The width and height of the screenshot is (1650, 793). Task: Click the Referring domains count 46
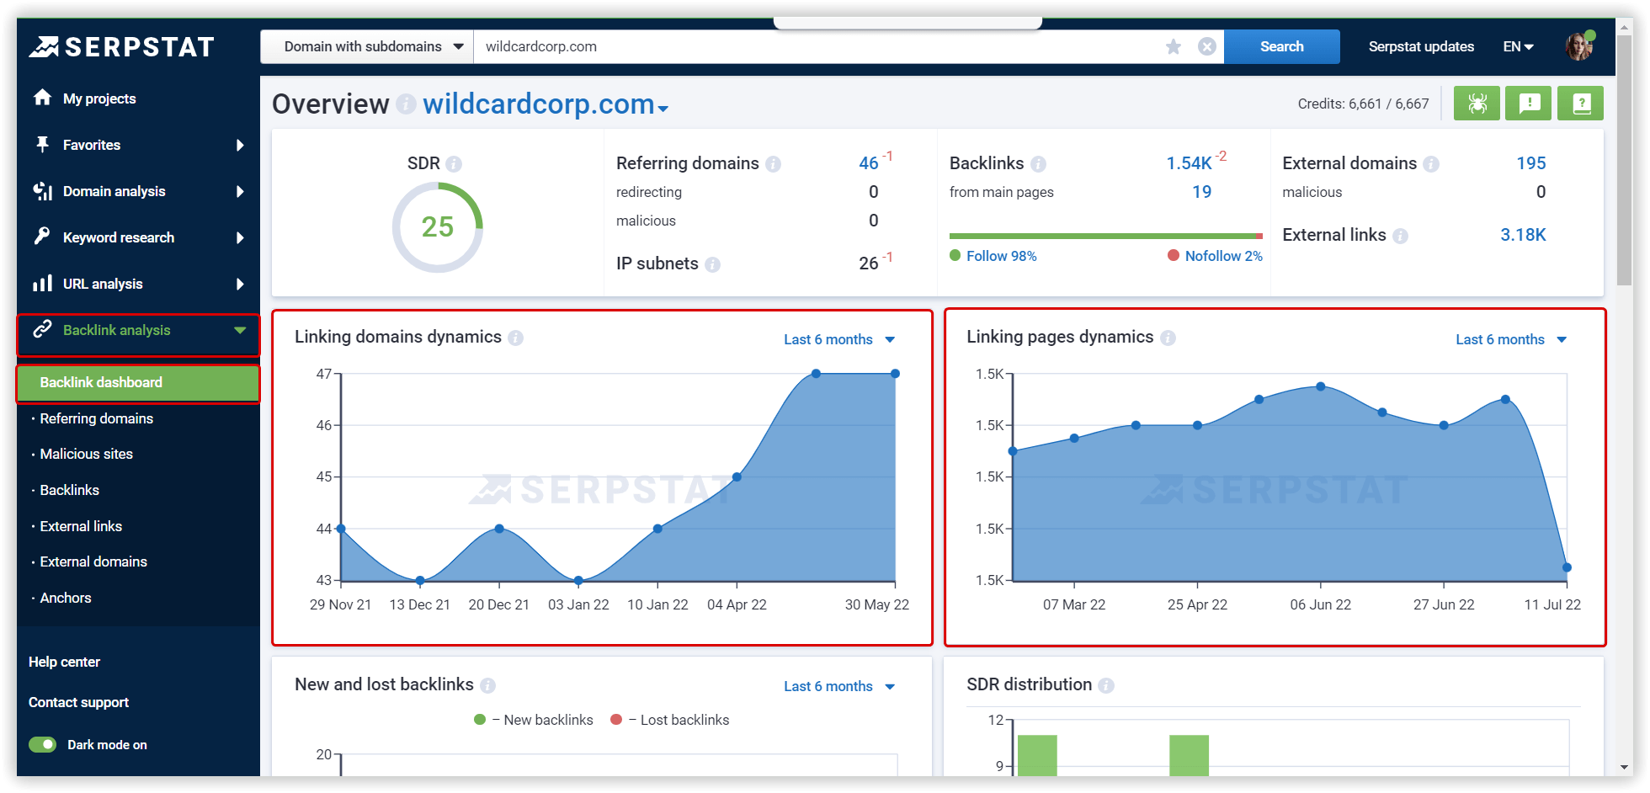868,163
